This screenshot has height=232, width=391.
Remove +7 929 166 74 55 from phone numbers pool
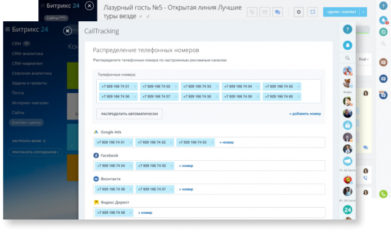[x=298, y=86]
